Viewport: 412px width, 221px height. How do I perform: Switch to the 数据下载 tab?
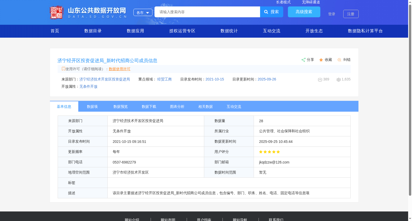149,107
